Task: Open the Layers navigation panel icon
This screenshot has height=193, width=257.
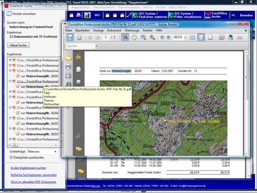Action: 78,82
